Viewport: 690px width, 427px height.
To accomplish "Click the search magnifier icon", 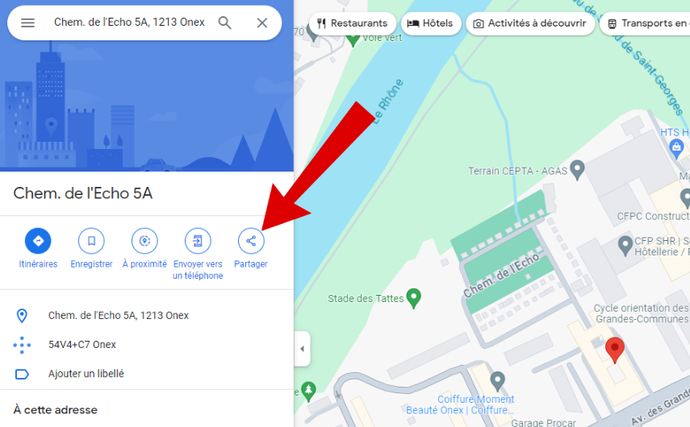I will (x=225, y=23).
